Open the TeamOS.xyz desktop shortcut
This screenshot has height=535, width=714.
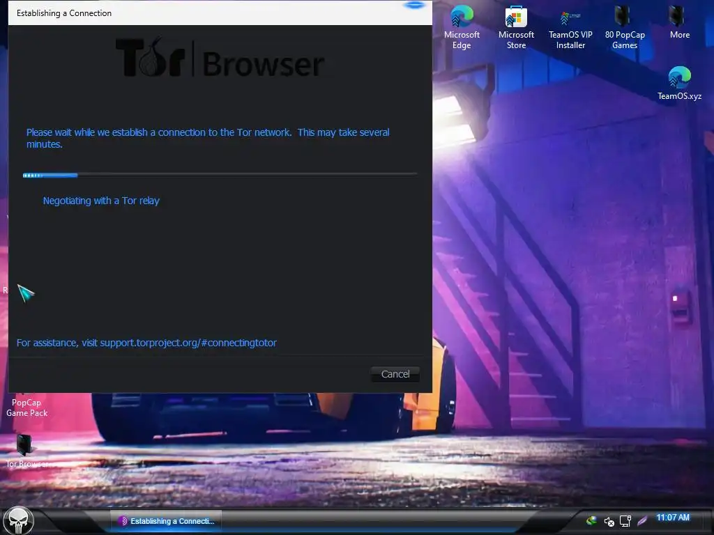point(679,83)
